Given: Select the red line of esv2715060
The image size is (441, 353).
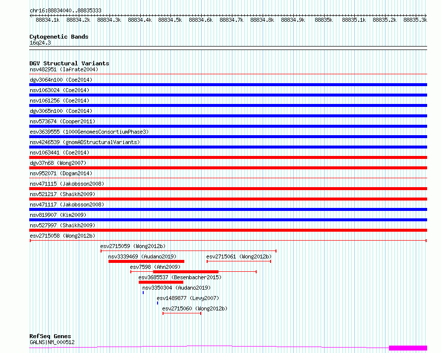Looking at the screenshot, I should 182,313.
